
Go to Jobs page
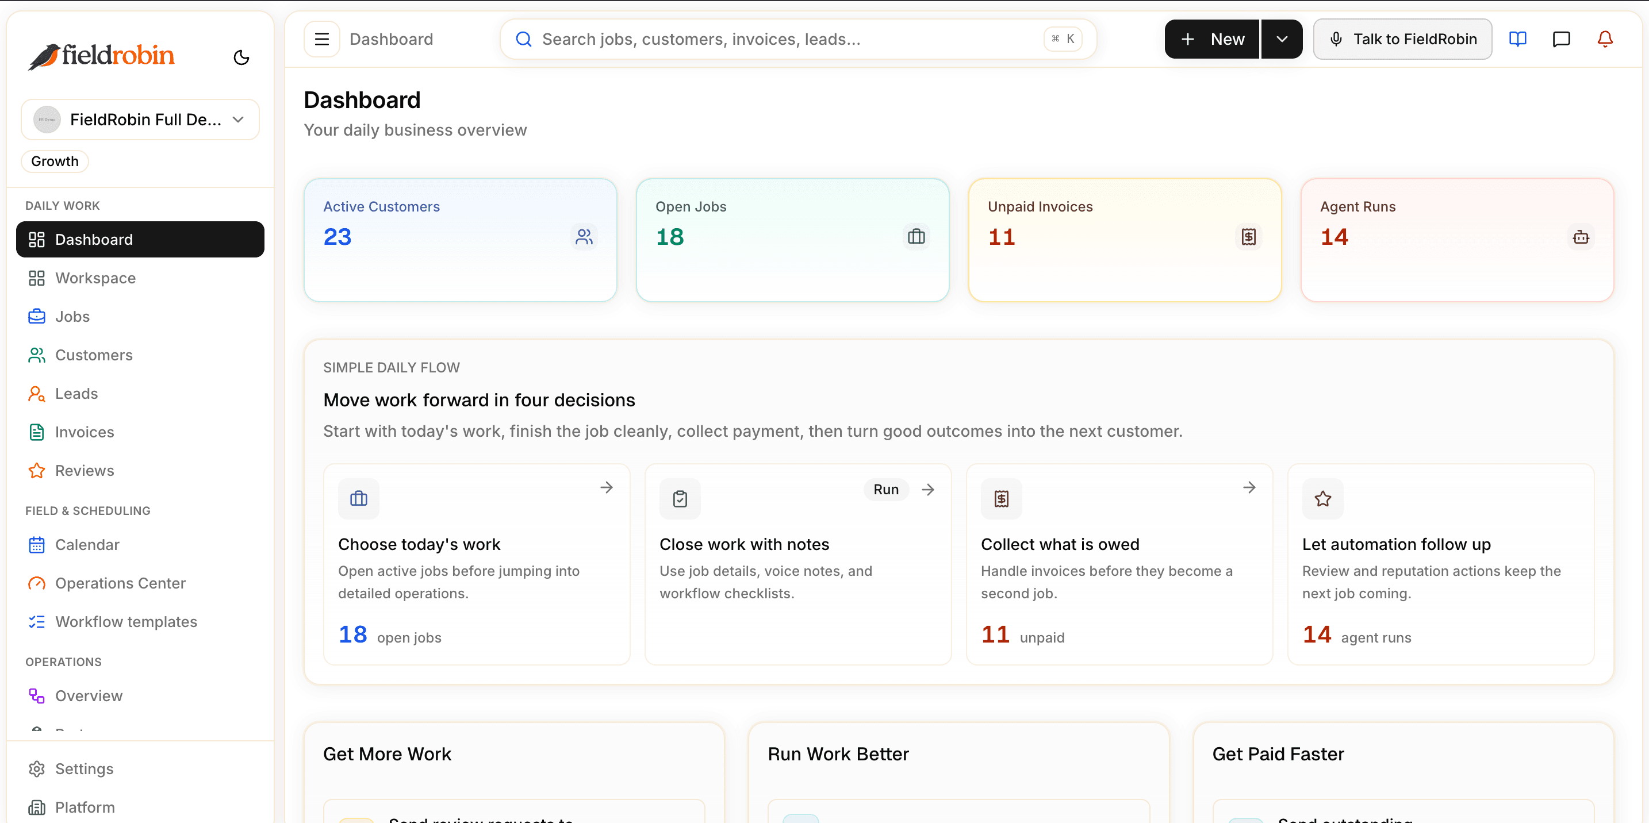140,316
